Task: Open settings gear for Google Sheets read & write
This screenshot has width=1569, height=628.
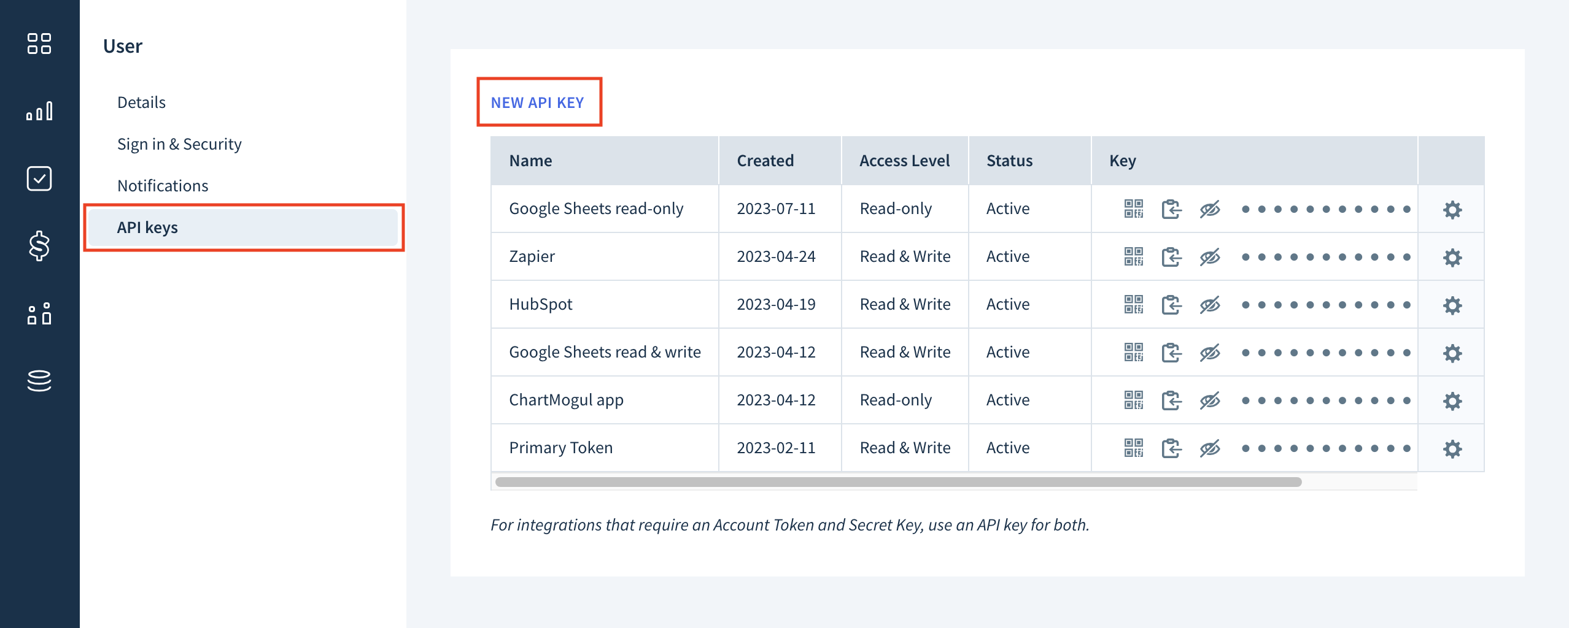Action: [x=1452, y=353]
